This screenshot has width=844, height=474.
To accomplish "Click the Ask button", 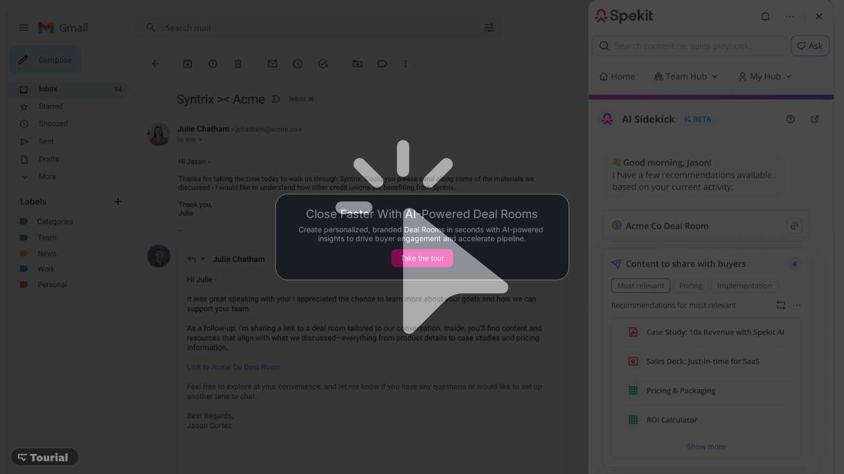I will pos(810,46).
